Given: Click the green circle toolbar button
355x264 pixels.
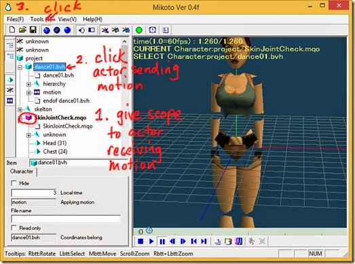Looking at the screenshot, I should point(139,30).
